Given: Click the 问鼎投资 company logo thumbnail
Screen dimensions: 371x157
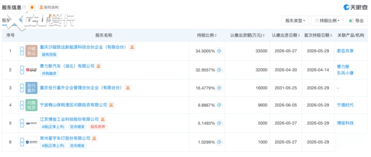Looking at the screenshot, I should (x=31, y=105).
